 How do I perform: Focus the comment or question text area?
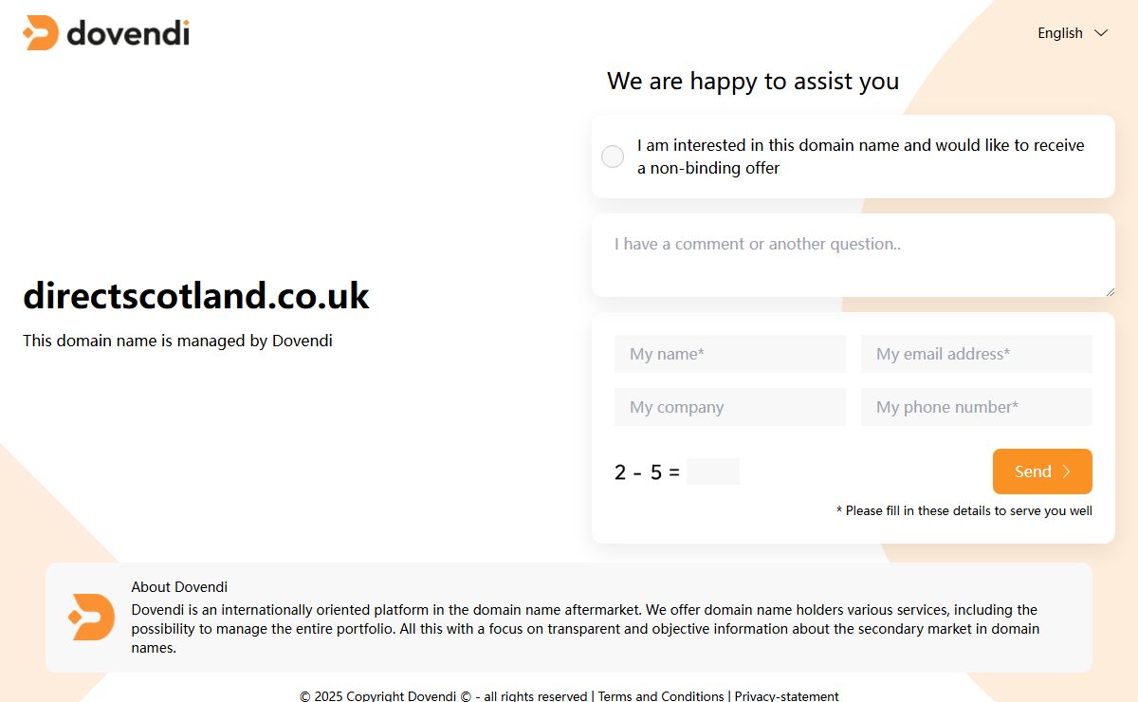(x=853, y=255)
